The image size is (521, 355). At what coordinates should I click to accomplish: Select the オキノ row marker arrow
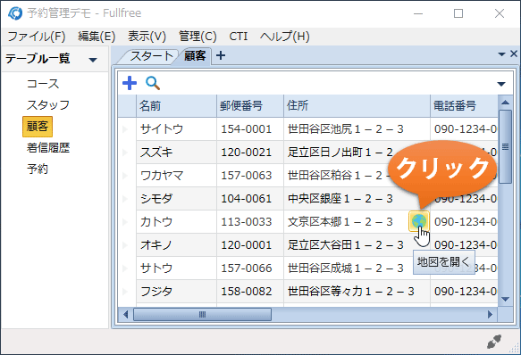click(x=125, y=245)
